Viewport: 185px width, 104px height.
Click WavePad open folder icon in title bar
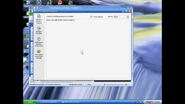tap(38, 8)
